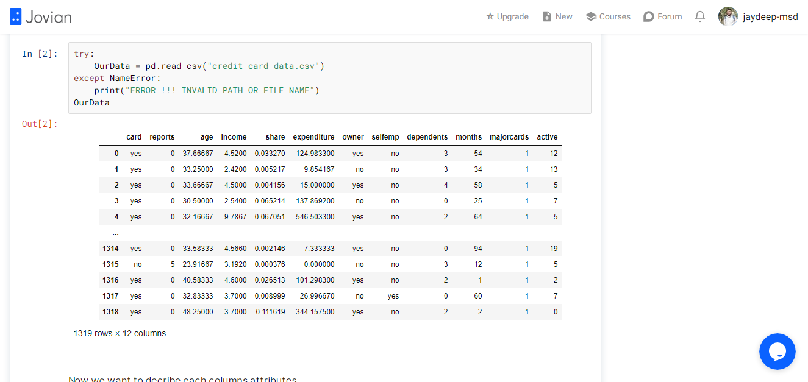Click inside the In [2] code cell
This screenshot has height=382, width=808.
click(x=330, y=78)
